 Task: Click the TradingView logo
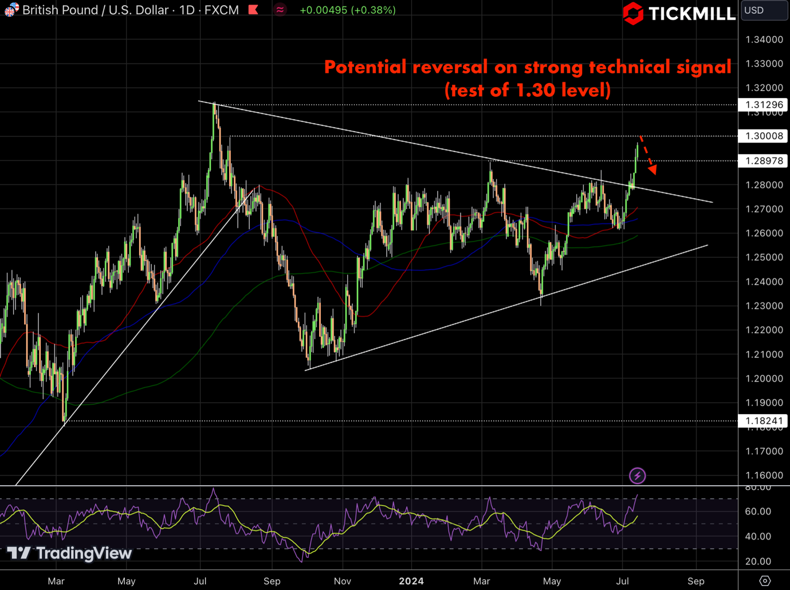click(x=69, y=553)
